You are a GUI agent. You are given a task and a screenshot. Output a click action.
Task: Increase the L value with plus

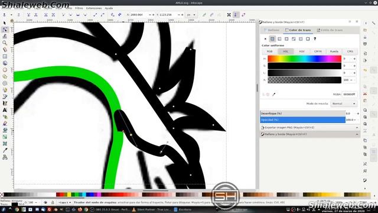click(x=354, y=73)
